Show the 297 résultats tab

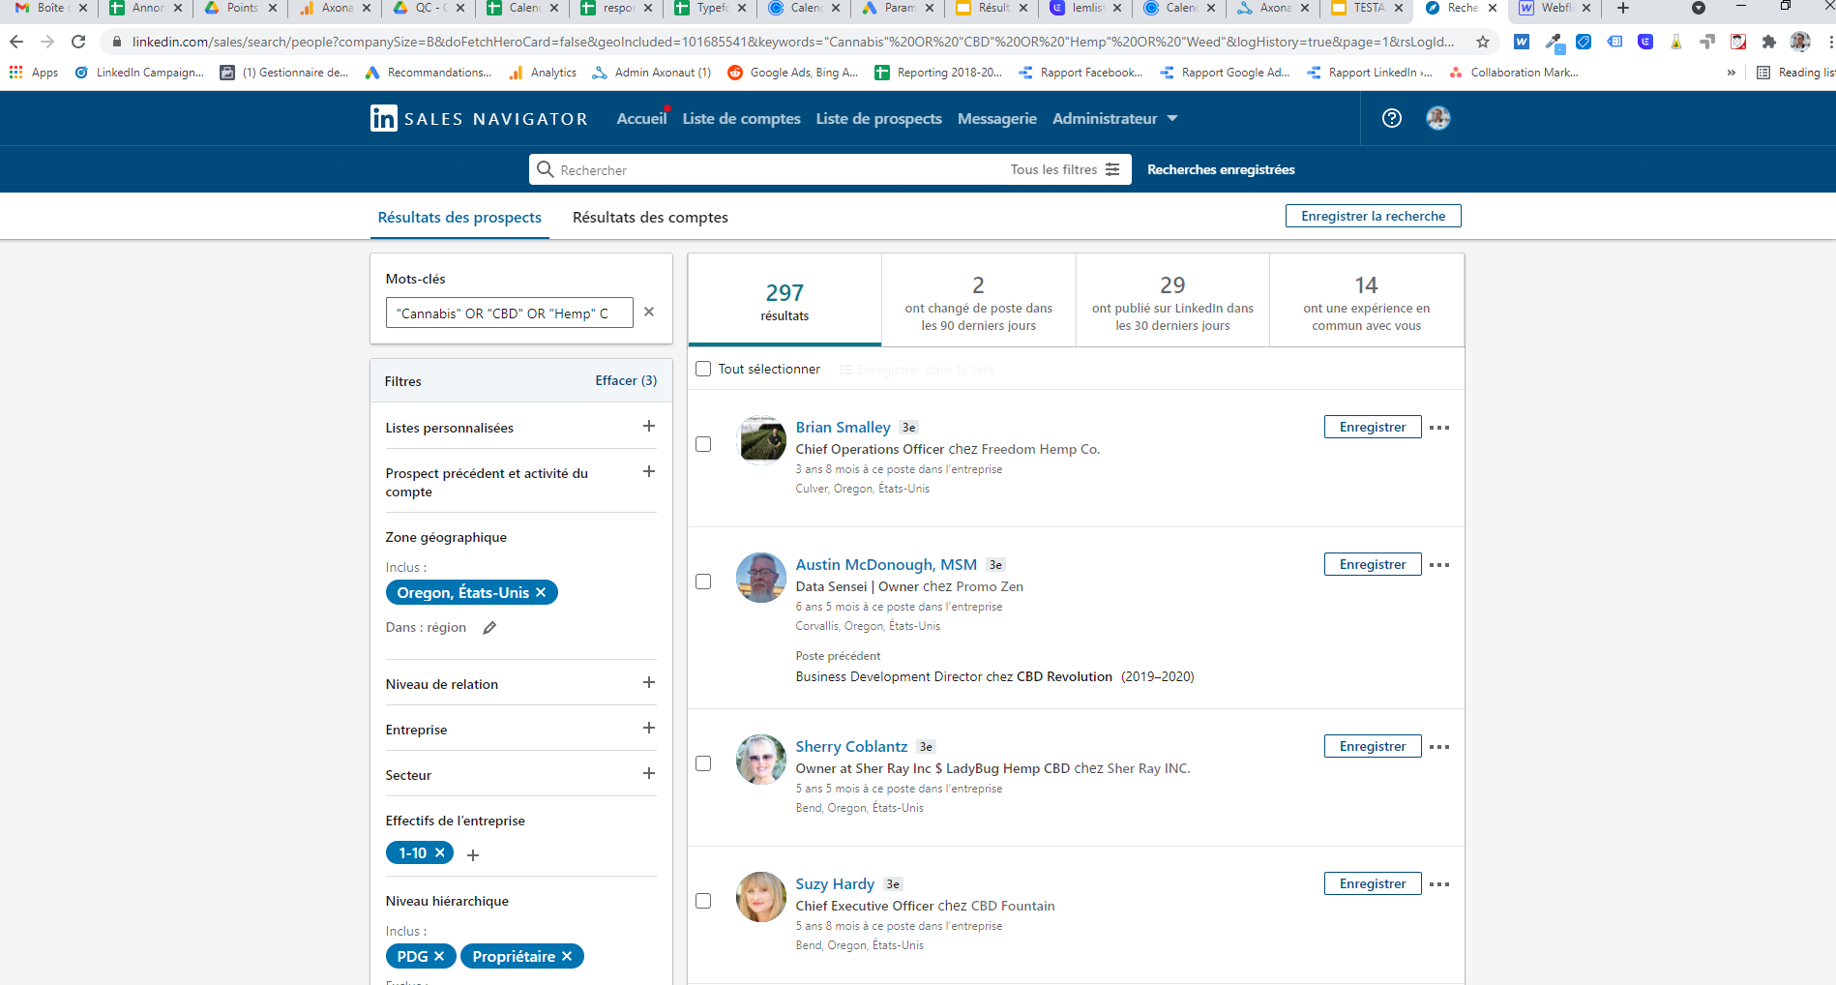point(785,300)
